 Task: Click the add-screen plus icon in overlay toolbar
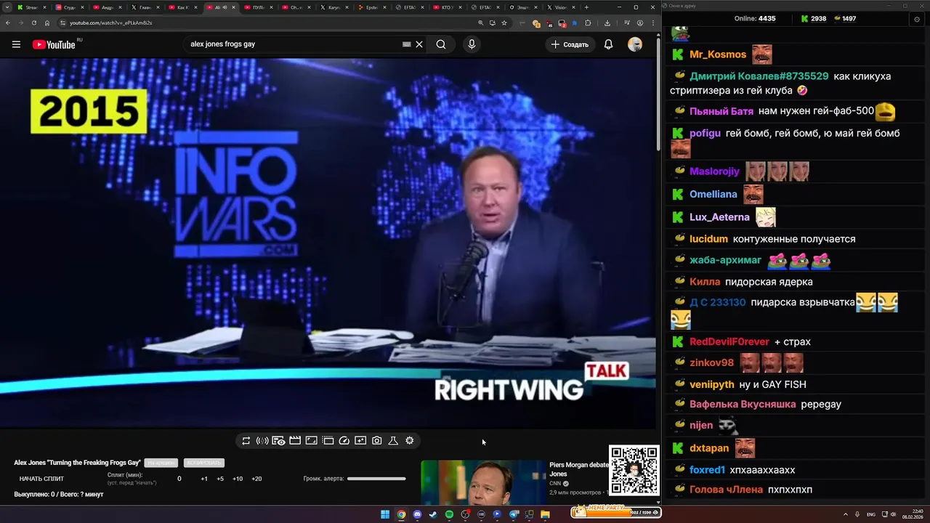coord(360,441)
